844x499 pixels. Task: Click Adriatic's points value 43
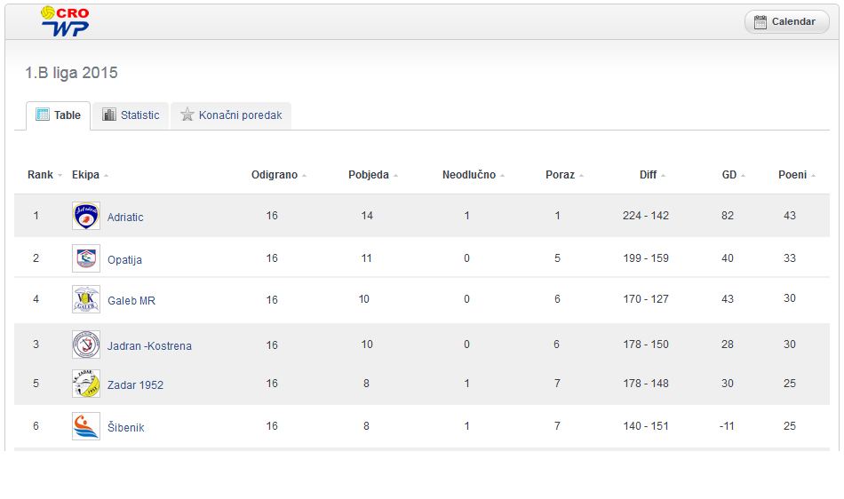789,216
